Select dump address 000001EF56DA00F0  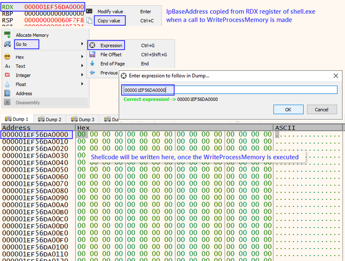point(35,240)
